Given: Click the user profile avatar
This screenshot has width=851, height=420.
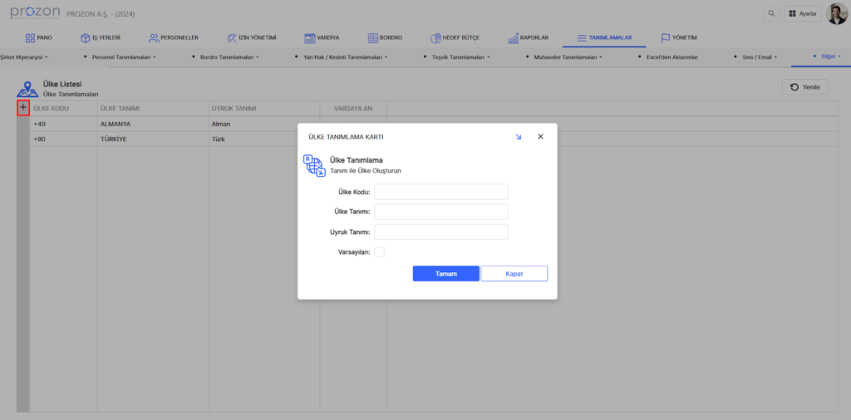Looking at the screenshot, I should tap(836, 14).
